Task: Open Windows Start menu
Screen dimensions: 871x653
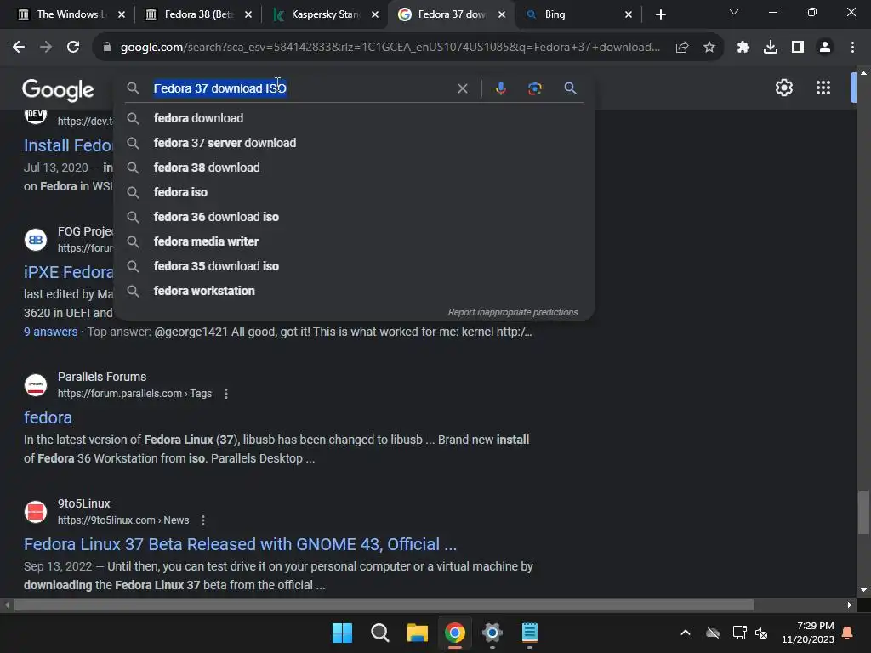Action: (x=342, y=633)
